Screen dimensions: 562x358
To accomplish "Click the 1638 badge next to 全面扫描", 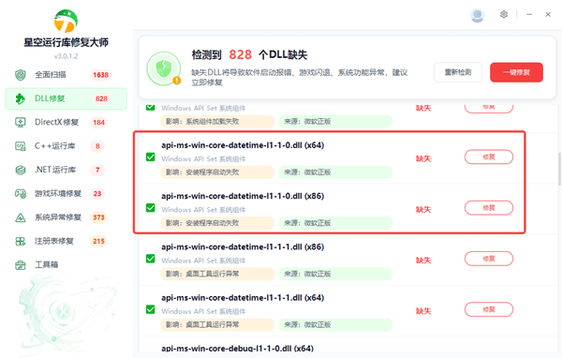I will [101, 75].
